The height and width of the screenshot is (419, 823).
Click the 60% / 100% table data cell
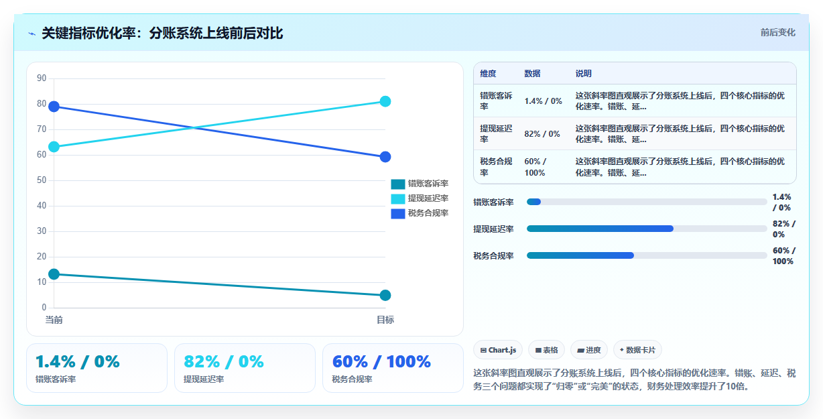544,168
